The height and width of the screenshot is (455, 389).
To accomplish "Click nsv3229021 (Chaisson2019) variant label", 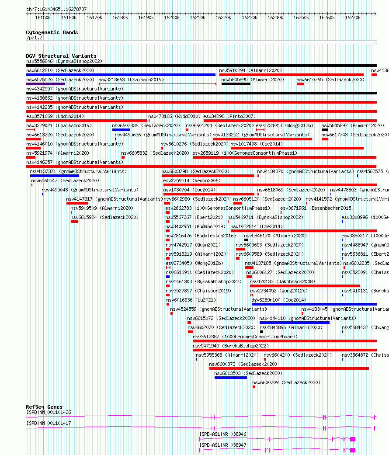I will tap(59, 125).
